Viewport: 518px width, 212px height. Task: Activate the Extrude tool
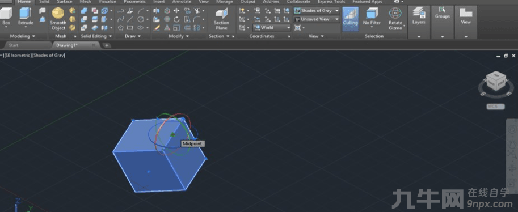point(26,16)
